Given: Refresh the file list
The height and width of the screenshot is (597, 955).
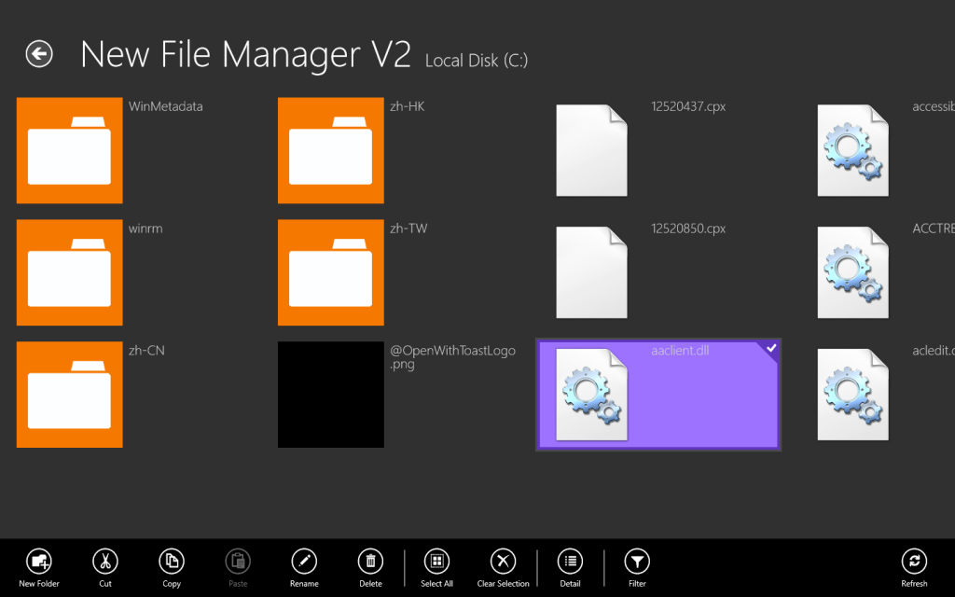Looking at the screenshot, I should 914,562.
